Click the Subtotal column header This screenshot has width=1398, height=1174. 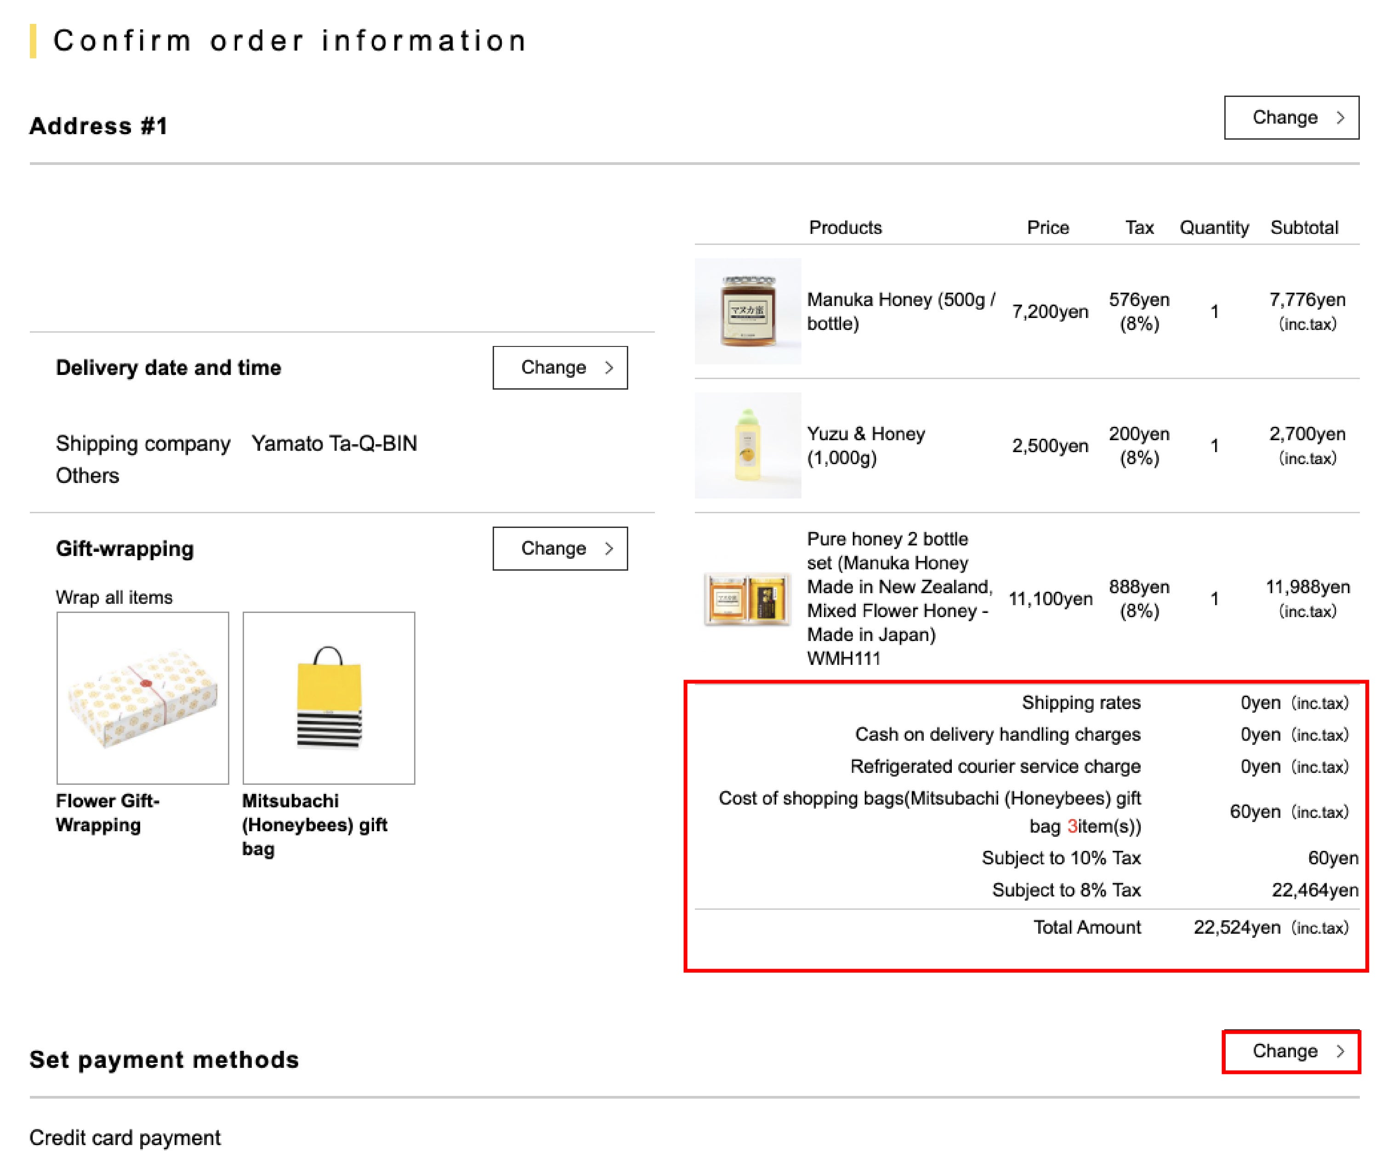click(1303, 227)
